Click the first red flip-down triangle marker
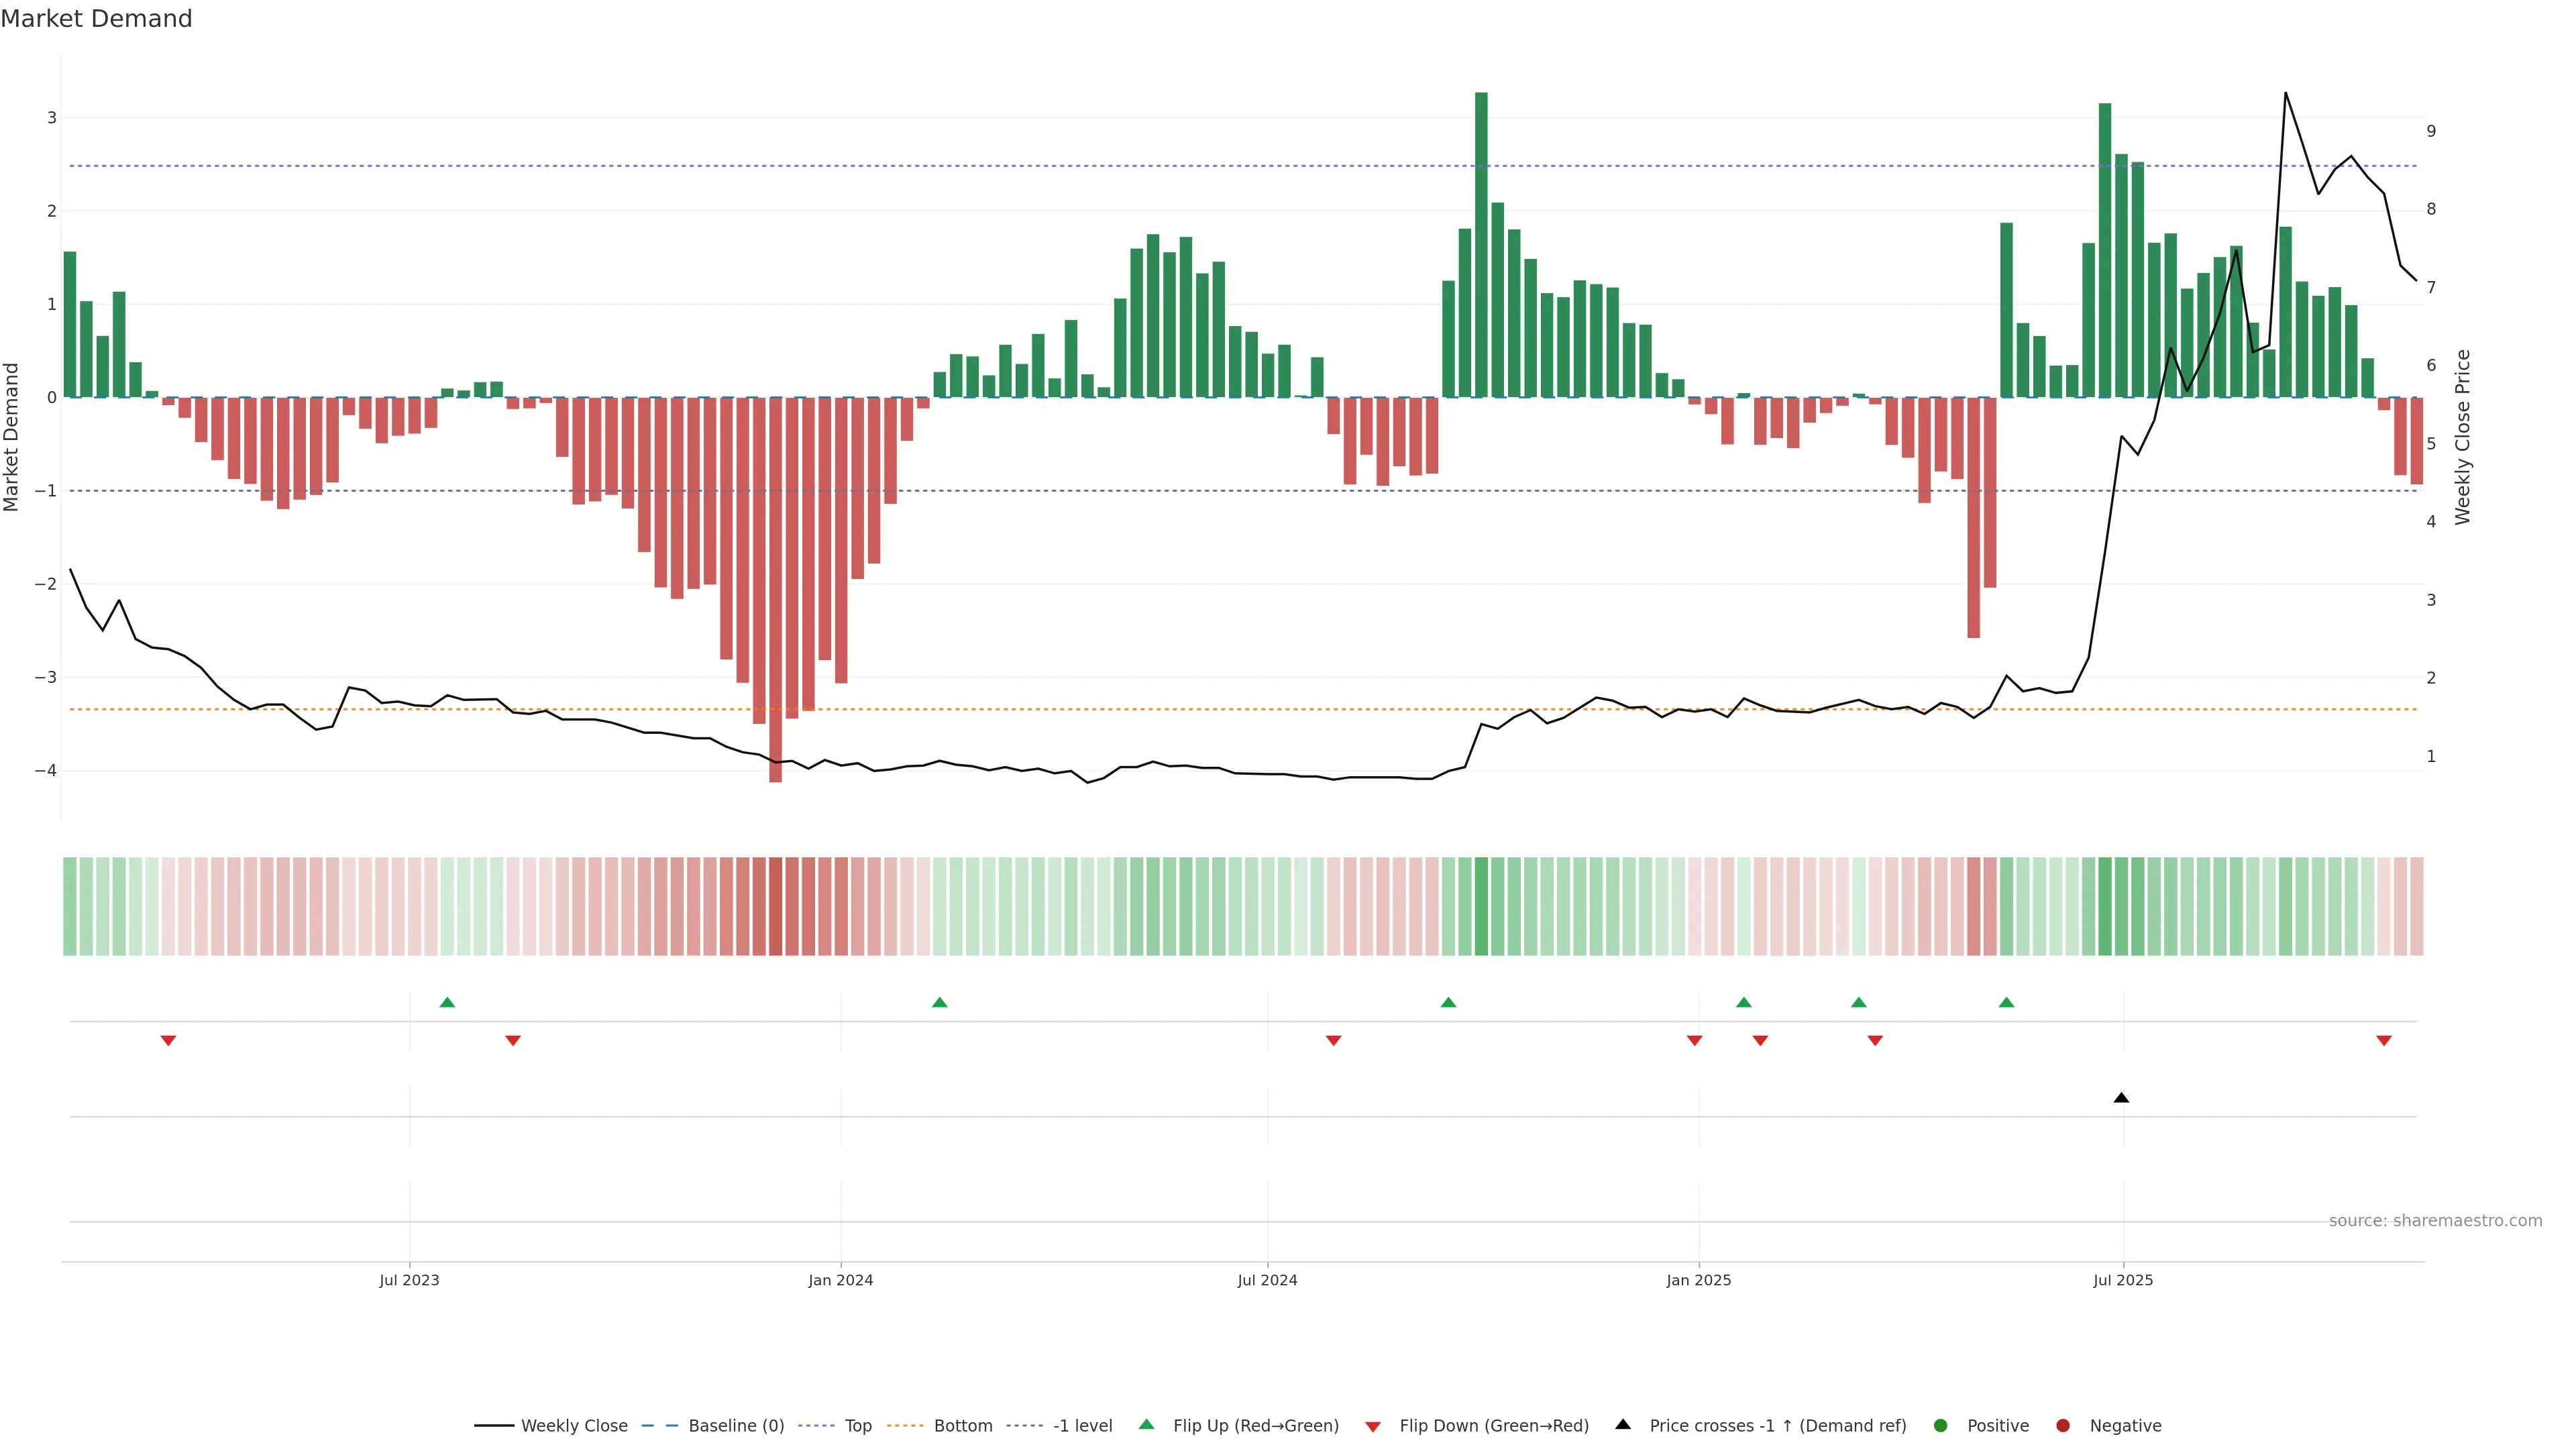2576x1449 pixels. pyautogui.click(x=168, y=1041)
